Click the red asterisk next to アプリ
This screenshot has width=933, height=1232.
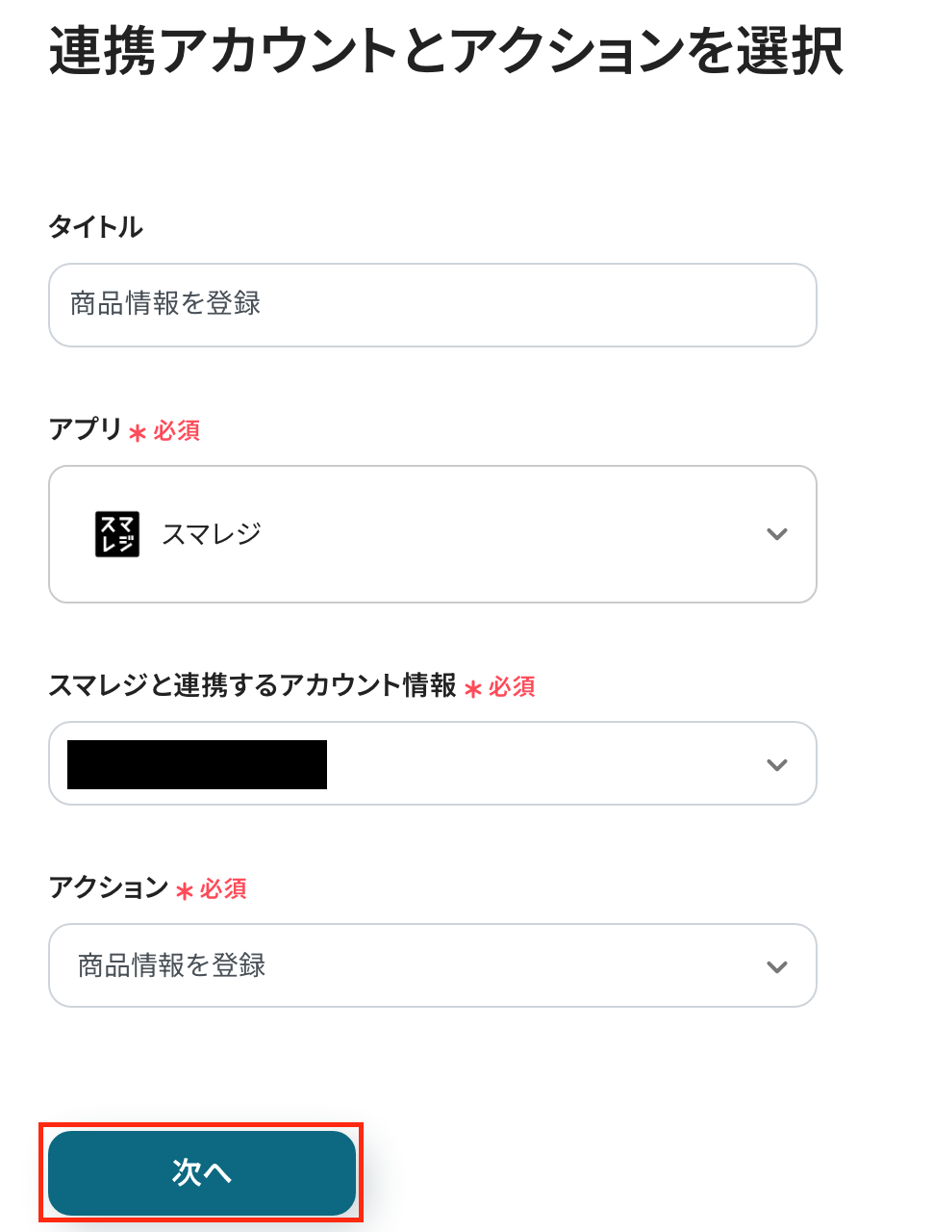[x=138, y=432]
